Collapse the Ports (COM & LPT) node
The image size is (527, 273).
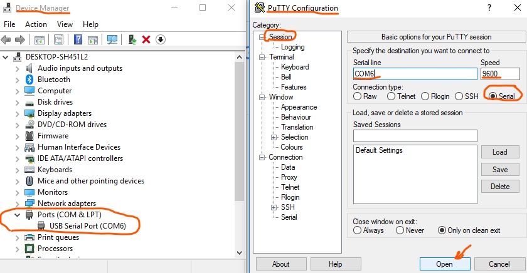pos(17,215)
